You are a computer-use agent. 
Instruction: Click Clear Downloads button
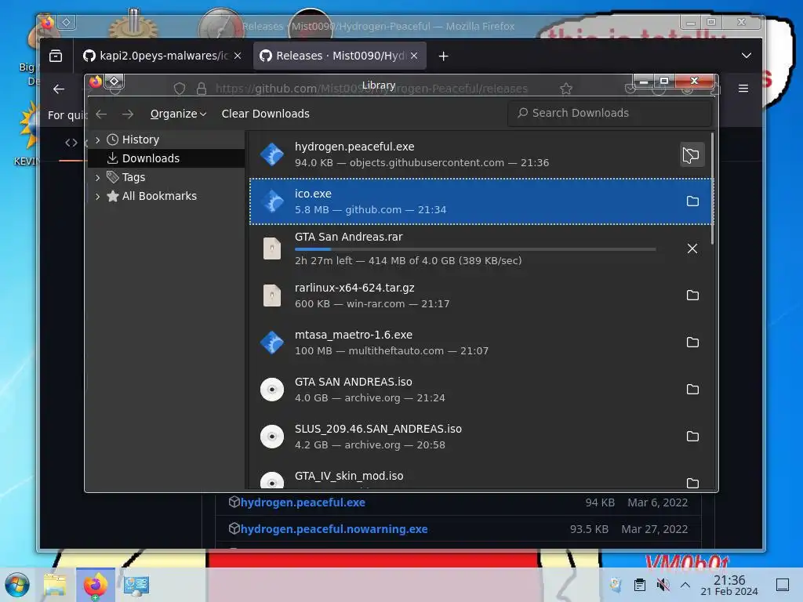[x=265, y=114]
